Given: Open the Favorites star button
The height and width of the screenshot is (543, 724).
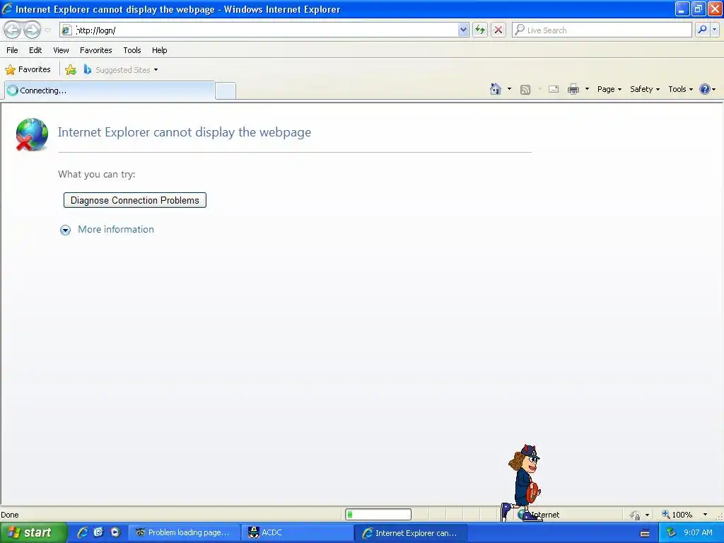Looking at the screenshot, I should pyautogui.click(x=28, y=70).
